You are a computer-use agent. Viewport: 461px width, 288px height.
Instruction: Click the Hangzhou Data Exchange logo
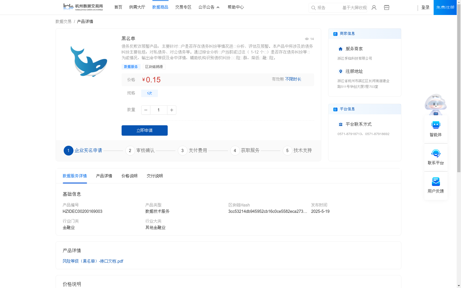pos(83,7)
